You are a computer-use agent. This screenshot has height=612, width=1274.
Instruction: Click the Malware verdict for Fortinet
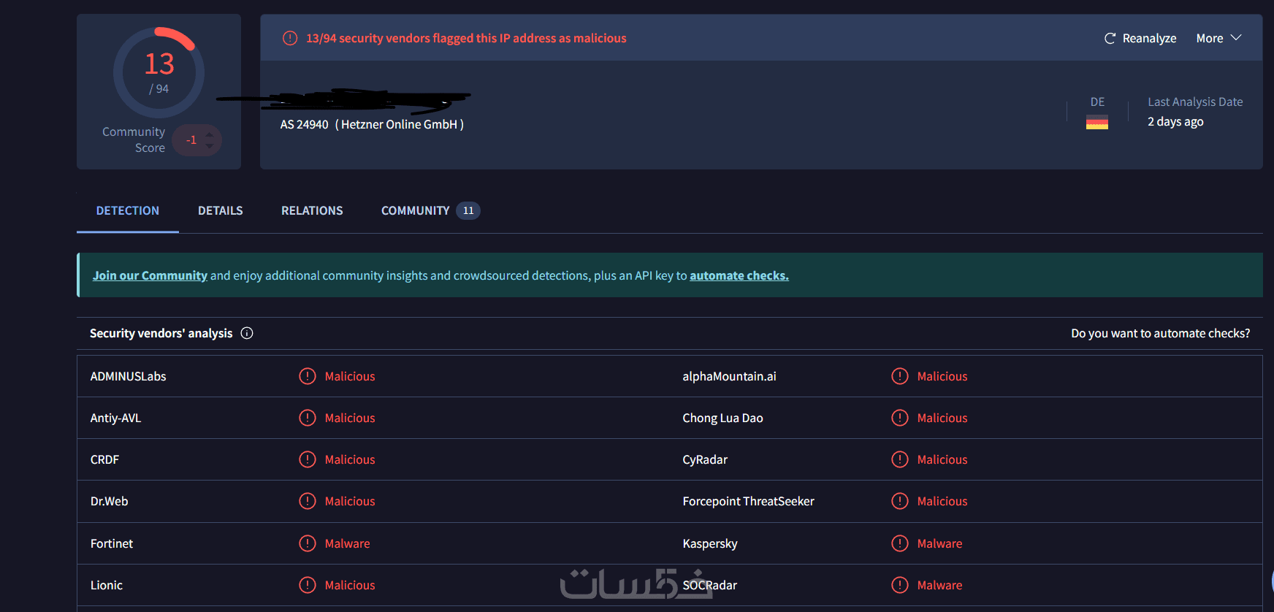click(348, 543)
